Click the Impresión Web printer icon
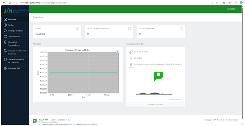Screen dimensions: 245x126 [x=5, y=68]
